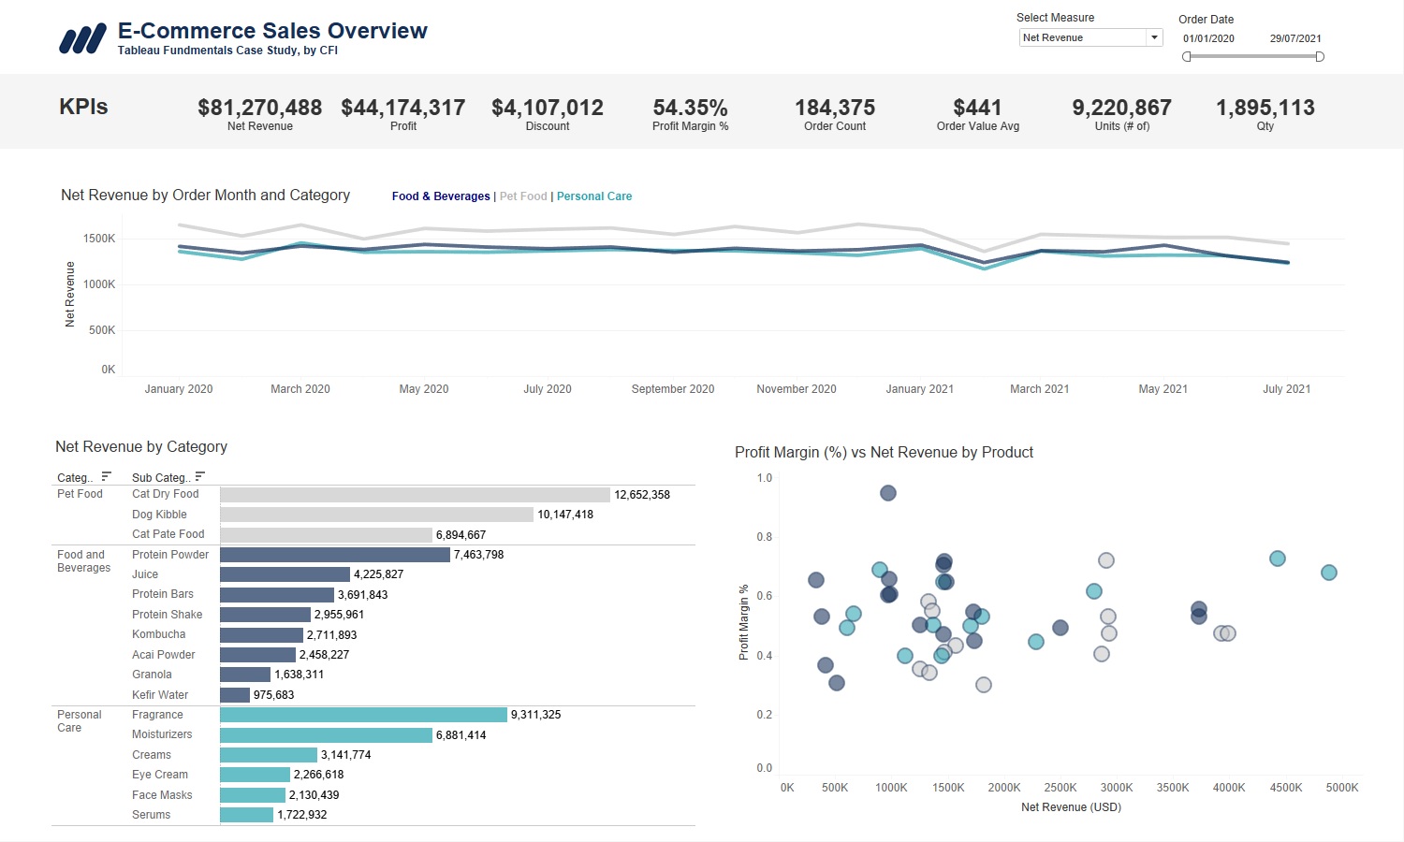Screen dimensions: 1404x842
Task: Click the Cat Dry Food revenue bar
Action: tap(415, 495)
